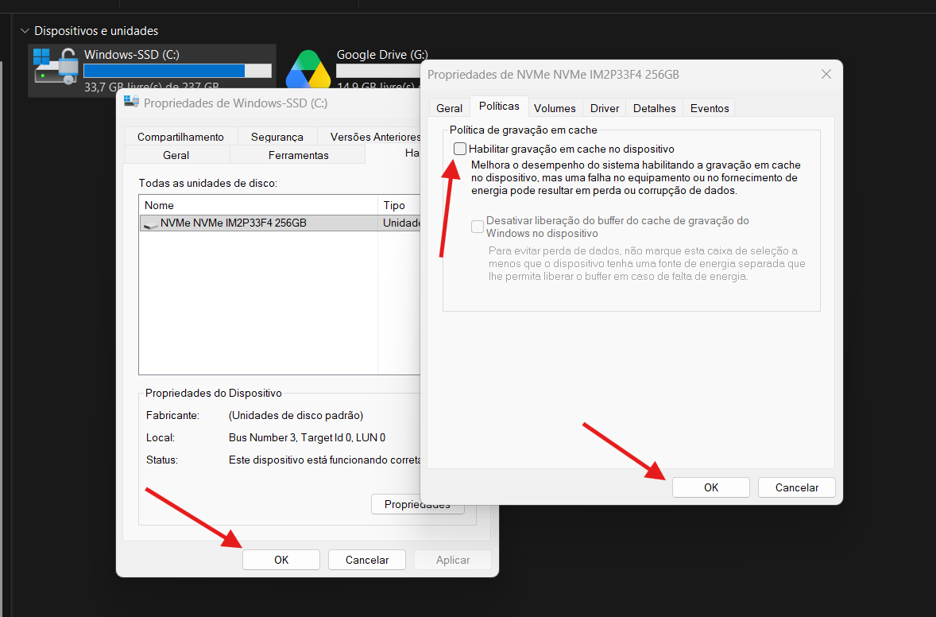
Task: Switch to the Segurança tab
Action: point(277,137)
